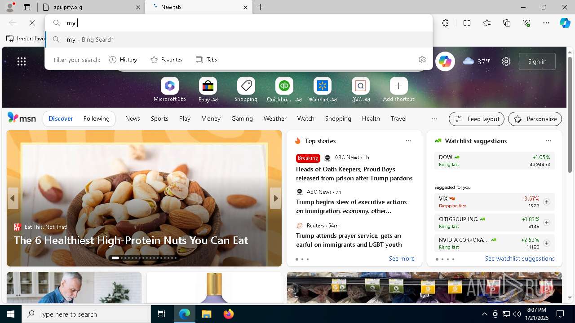Viewport: 575px width, 323px height.
Task: Open Split screen icon
Action: pos(467,23)
